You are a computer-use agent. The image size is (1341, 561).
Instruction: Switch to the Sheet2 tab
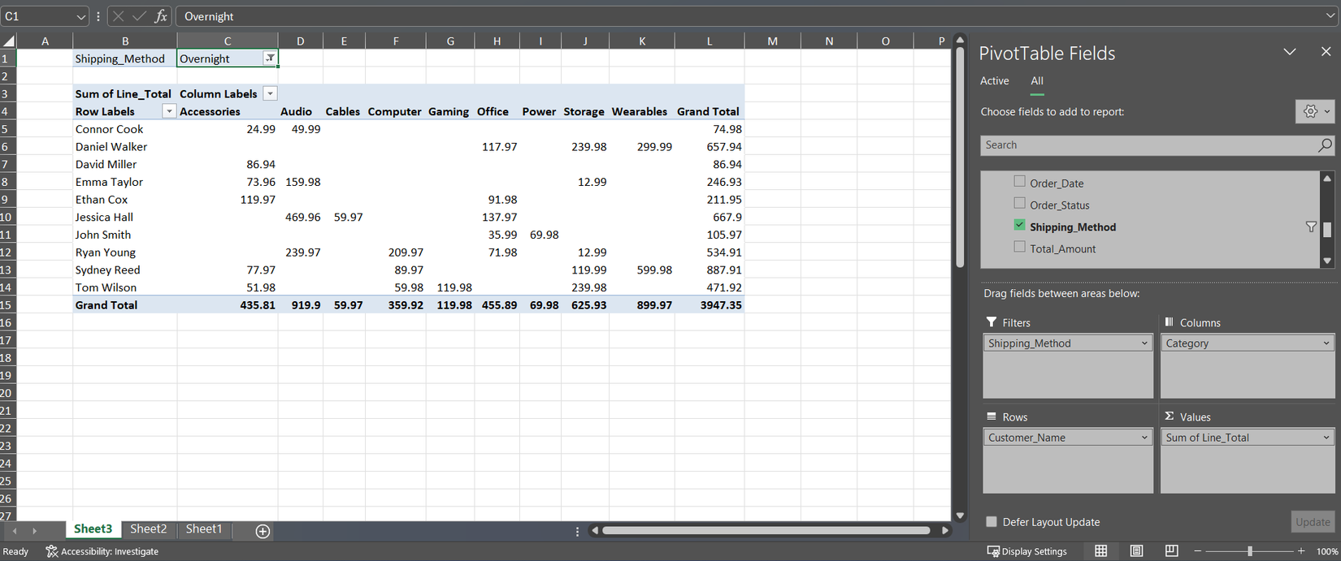[x=148, y=529]
